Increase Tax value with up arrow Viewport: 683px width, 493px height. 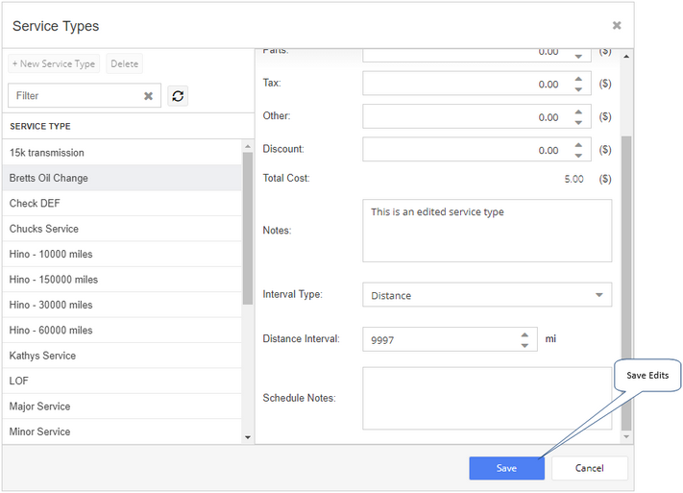(578, 79)
